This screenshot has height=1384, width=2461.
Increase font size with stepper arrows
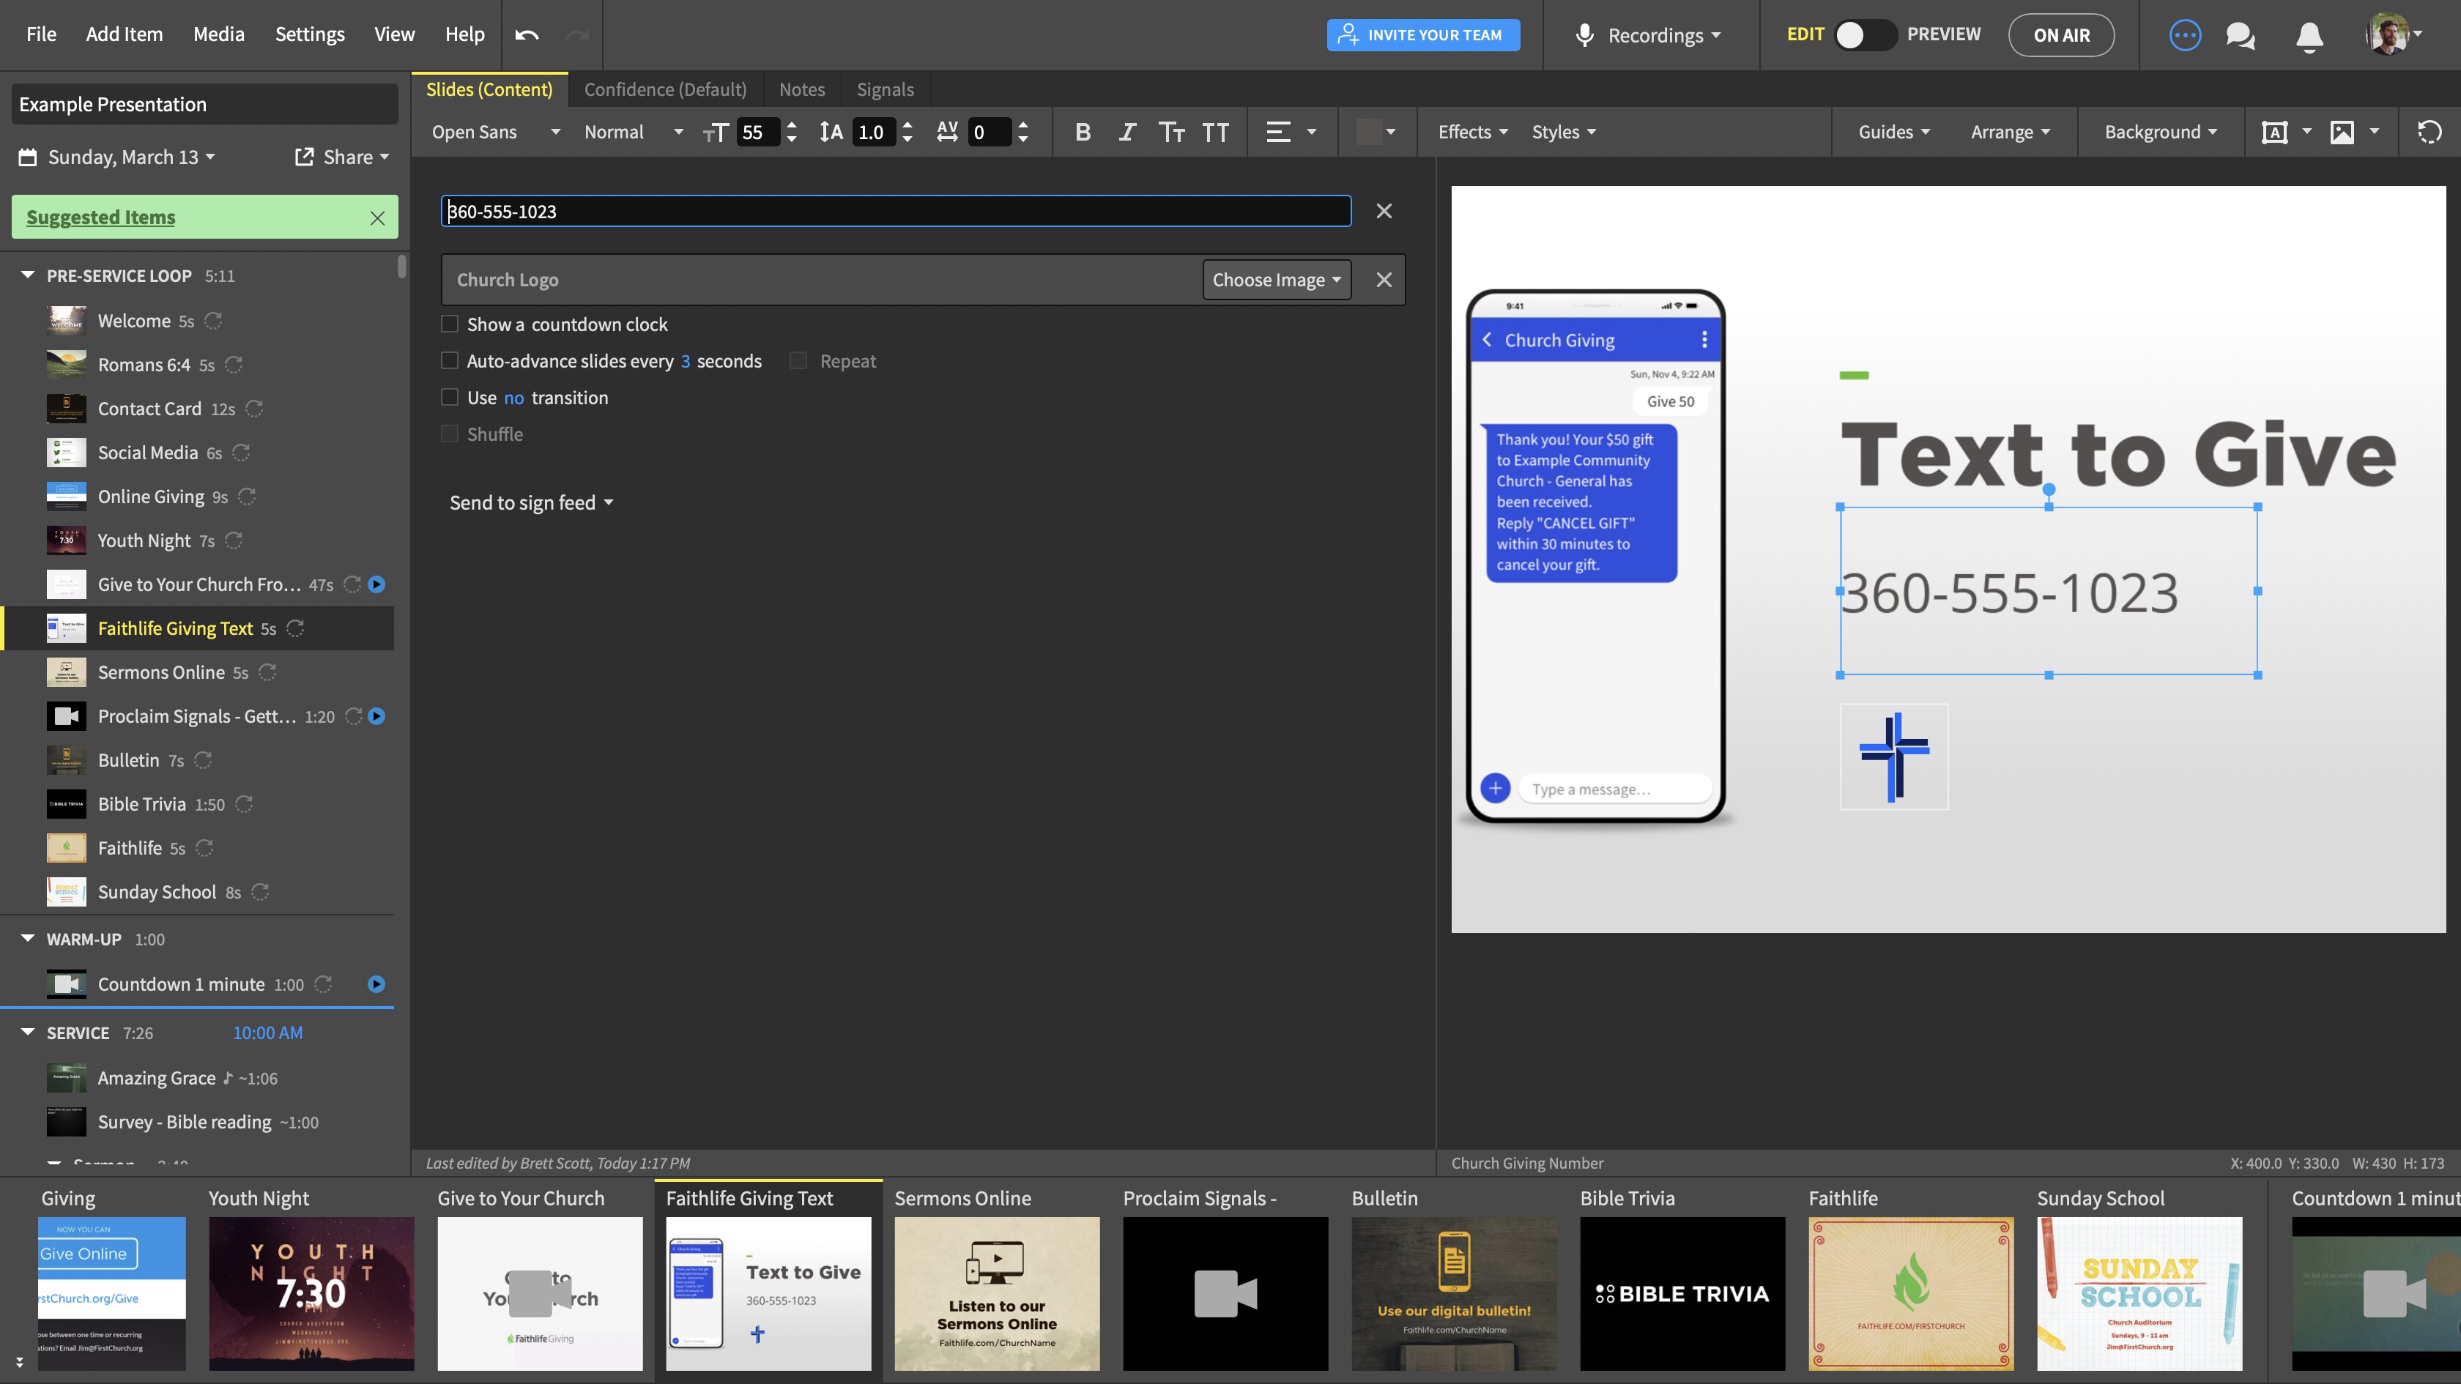791,125
